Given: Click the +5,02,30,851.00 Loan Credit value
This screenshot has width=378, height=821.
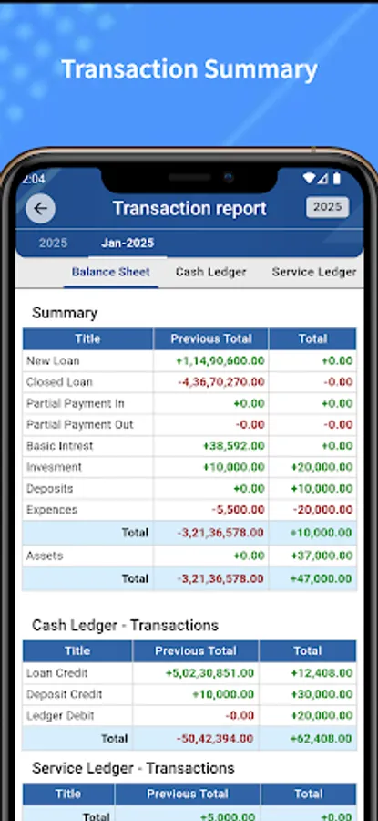Looking at the screenshot, I should click(x=209, y=673).
